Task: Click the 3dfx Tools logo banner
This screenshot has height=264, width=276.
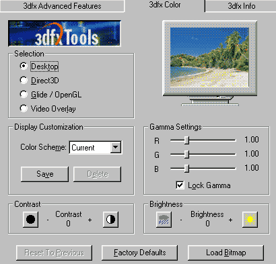Action: pos(65,34)
